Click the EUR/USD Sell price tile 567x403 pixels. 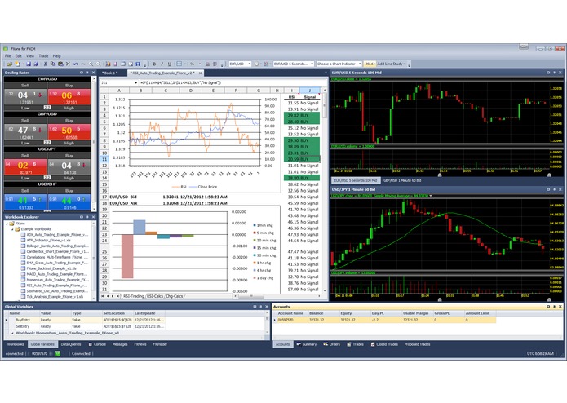tap(25, 97)
